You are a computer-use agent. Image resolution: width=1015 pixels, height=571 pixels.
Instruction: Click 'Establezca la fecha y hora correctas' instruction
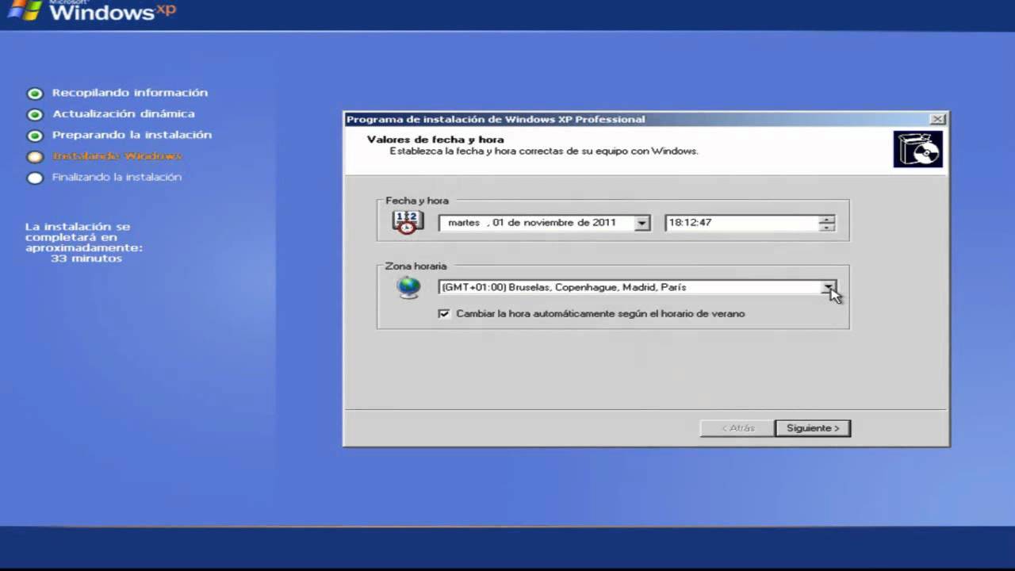[x=543, y=151]
